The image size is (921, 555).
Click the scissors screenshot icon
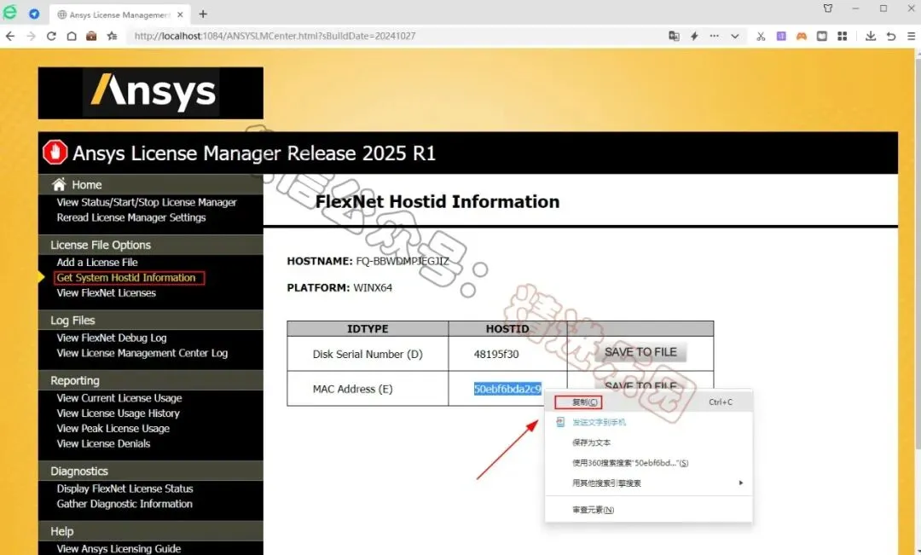click(761, 36)
